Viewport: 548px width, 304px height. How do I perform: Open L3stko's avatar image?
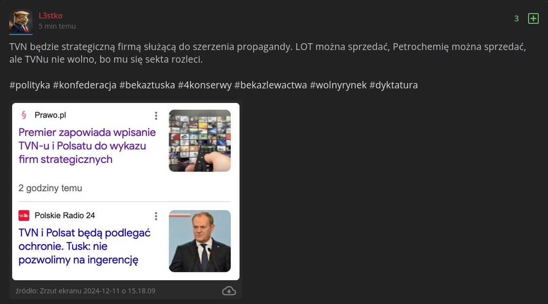21,22
